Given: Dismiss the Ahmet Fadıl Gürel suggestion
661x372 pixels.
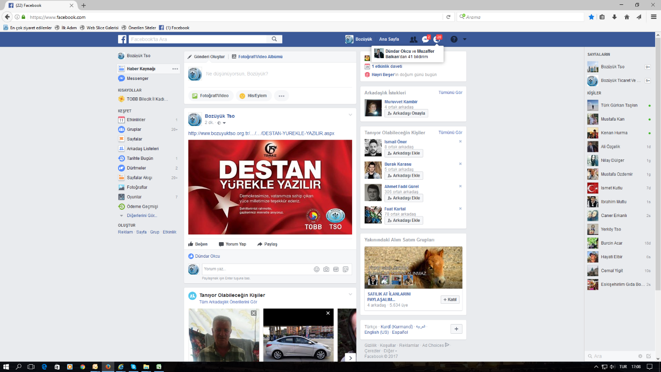Looking at the screenshot, I should (460, 186).
